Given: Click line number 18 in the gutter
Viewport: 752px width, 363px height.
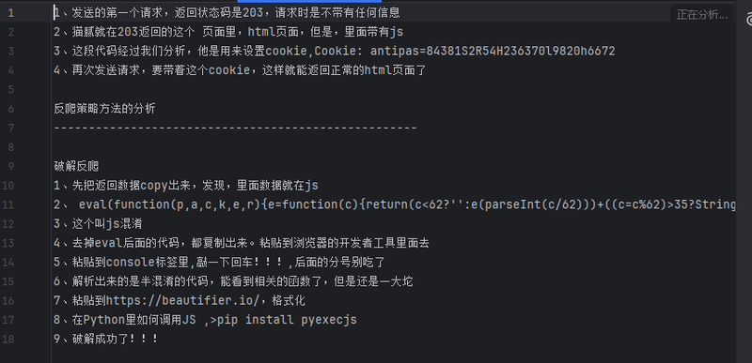Looking at the screenshot, I should click(8, 340).
